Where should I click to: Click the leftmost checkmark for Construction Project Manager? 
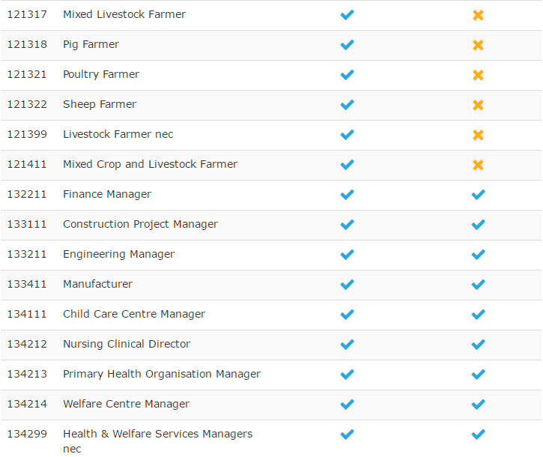point(347,225)
